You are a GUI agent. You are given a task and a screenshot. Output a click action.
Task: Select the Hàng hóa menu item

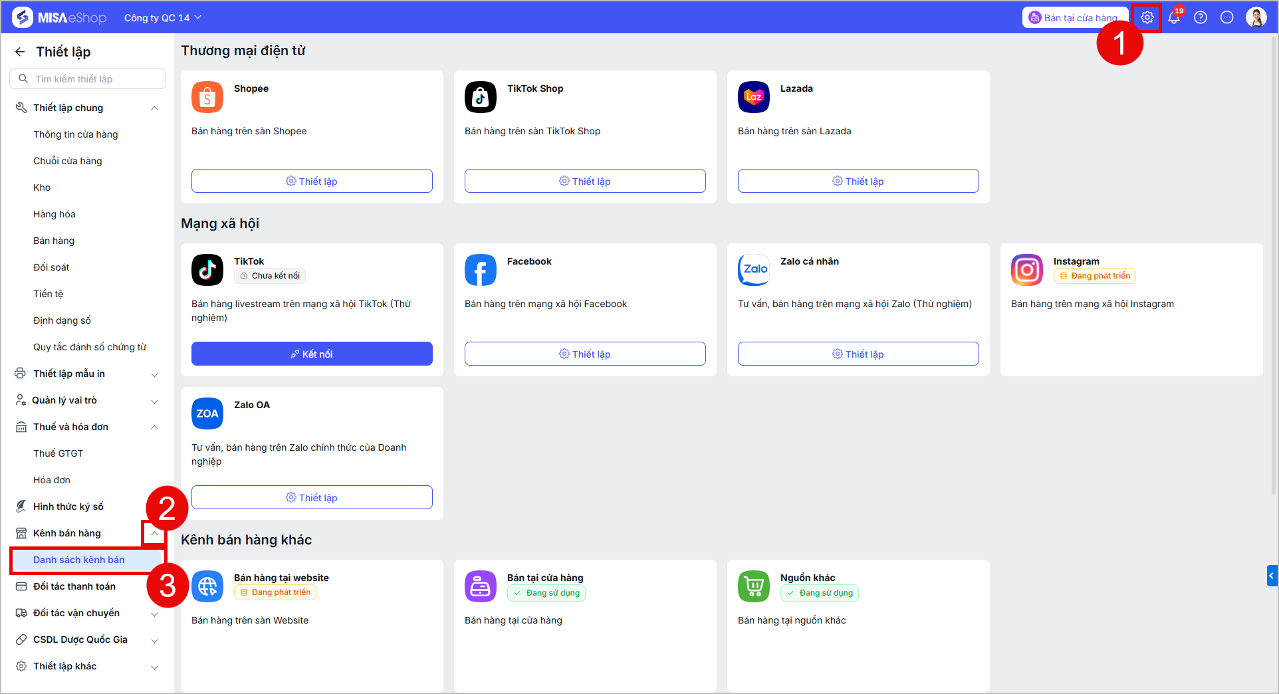[55, 214]
